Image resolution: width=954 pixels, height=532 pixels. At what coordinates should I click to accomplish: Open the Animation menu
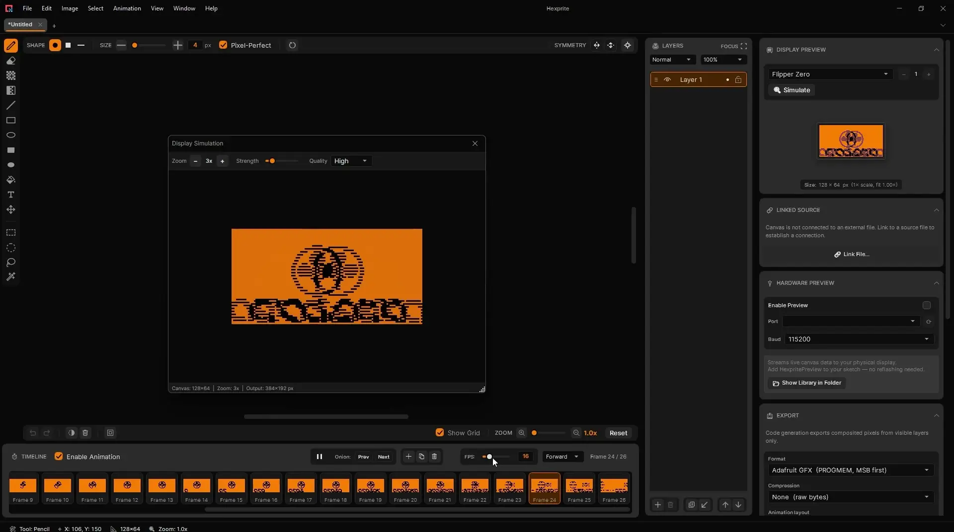tap(127, 8)
